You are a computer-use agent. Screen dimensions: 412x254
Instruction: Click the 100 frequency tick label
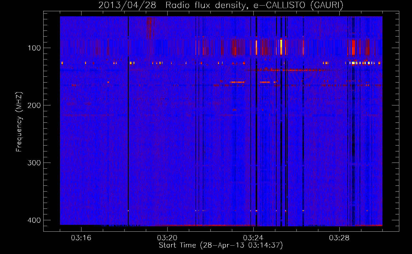click(34, 48)
